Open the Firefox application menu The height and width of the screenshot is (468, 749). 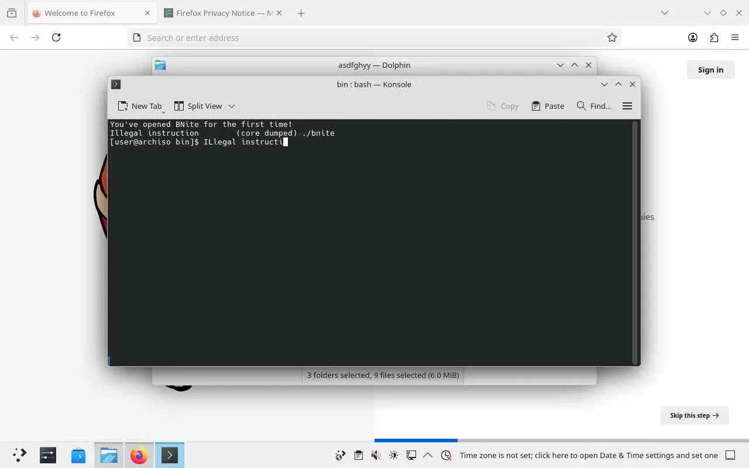735,37
